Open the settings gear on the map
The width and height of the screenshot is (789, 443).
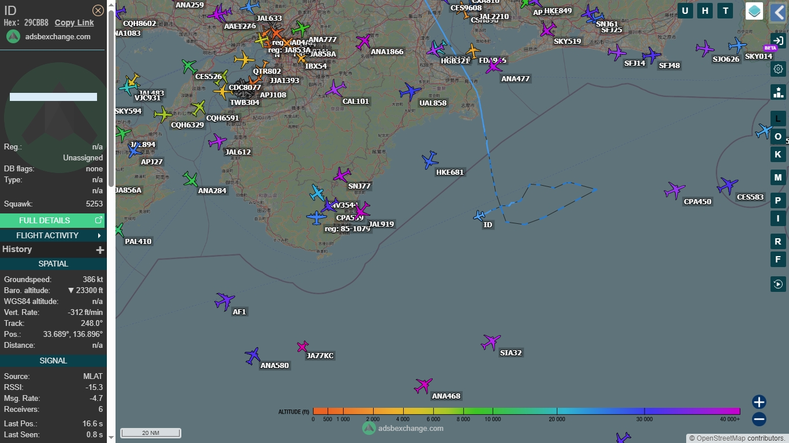point(778,69)
